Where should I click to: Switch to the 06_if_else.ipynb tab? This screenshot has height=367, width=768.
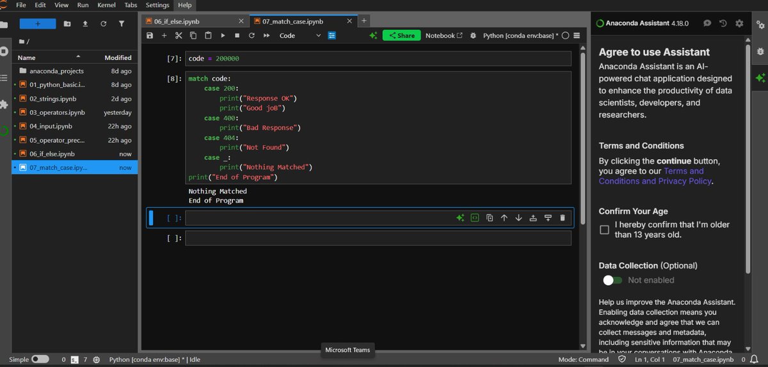pos(196,21)
